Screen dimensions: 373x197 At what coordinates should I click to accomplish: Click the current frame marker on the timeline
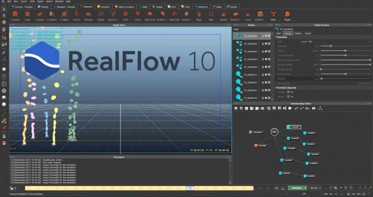pos(190,188)
